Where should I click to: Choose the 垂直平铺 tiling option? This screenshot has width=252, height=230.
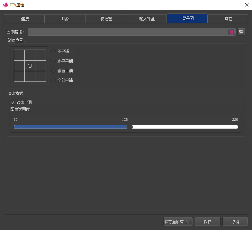pyautogui.click(x=53, y=71)
